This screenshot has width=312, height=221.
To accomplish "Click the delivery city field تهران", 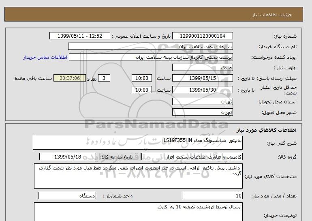I will (x=202, y=112).
